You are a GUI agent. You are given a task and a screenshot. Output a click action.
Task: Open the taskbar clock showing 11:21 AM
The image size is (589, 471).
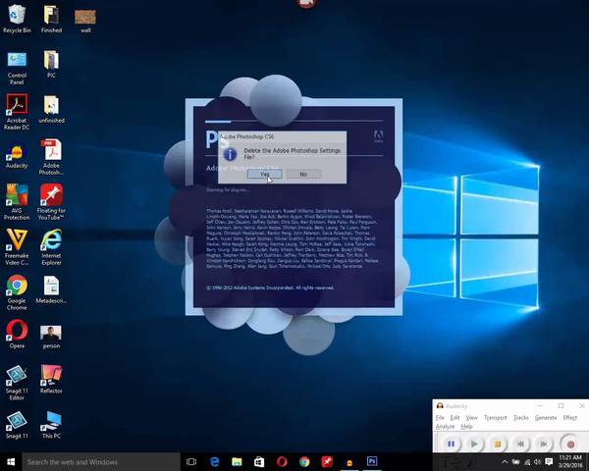[570, 461]
